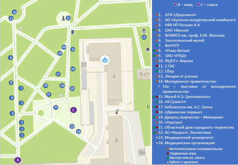Click the 4а building label
Viewport: 238px width, 165px height.
pyautogui.click(x=142, y=152)
